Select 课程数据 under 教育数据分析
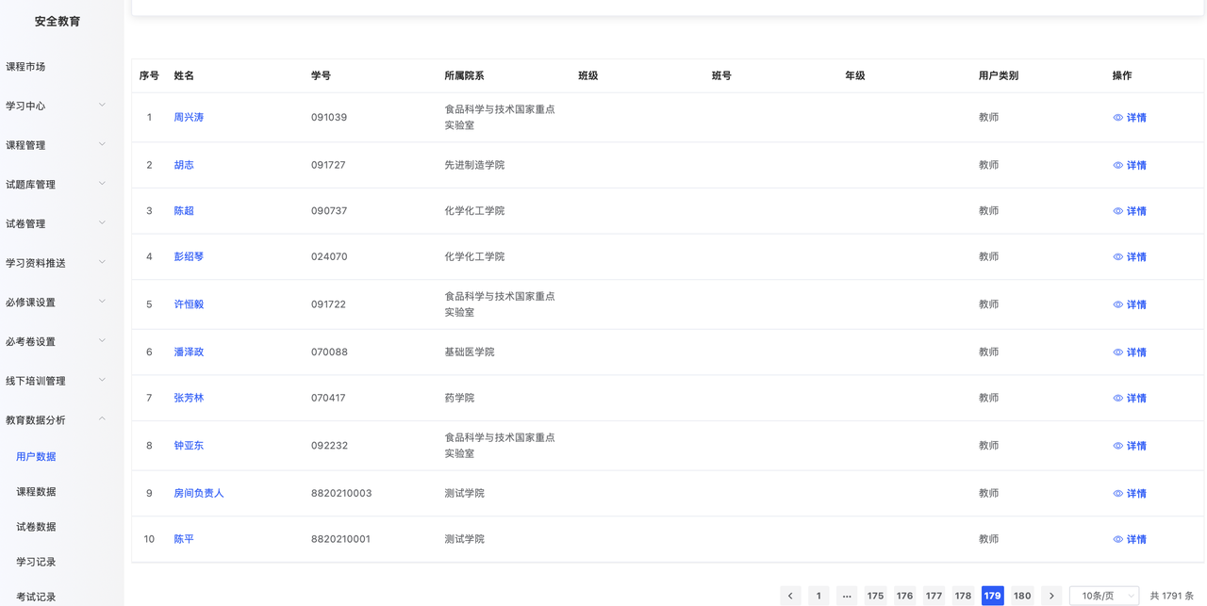The image size is (1207, 606). [36, 492]
